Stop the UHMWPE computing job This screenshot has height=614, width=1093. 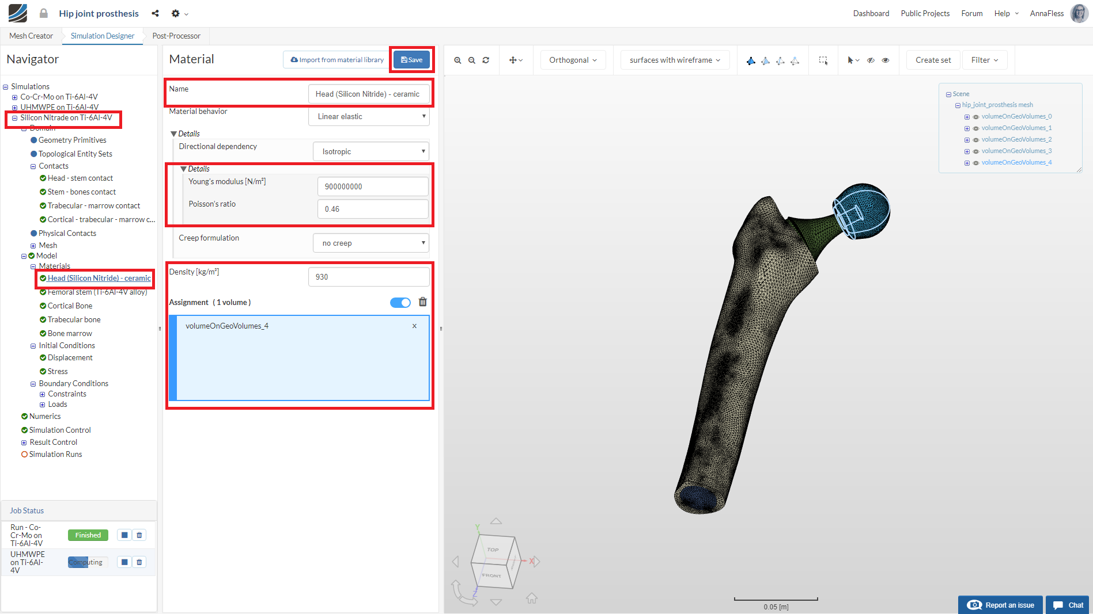coord(124,562)
